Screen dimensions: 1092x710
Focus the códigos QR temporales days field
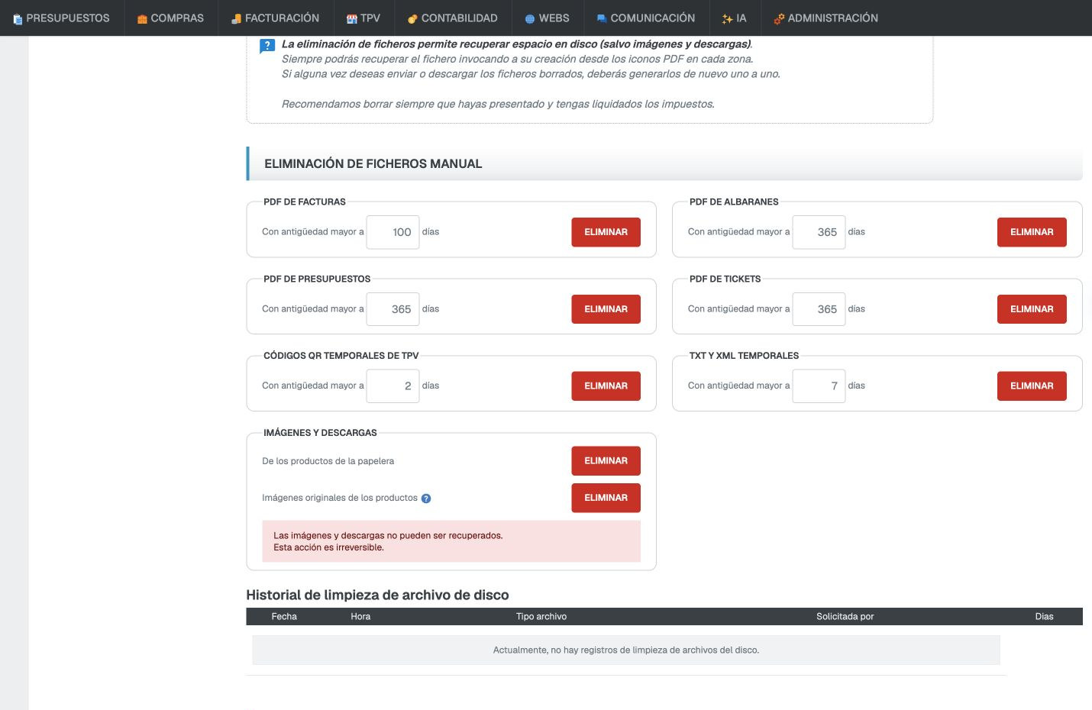393,386
